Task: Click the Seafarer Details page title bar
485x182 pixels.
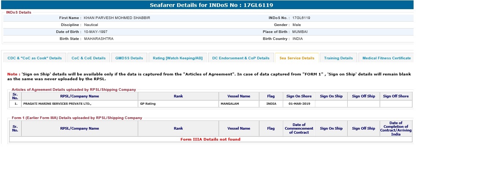Action: tap(211, 5)
